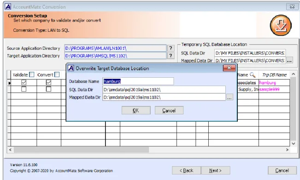The width and height of the screenshot is (300, 180).
Task: Click the magnifier search icon beside Name column
Action: (x=253, y=75)
